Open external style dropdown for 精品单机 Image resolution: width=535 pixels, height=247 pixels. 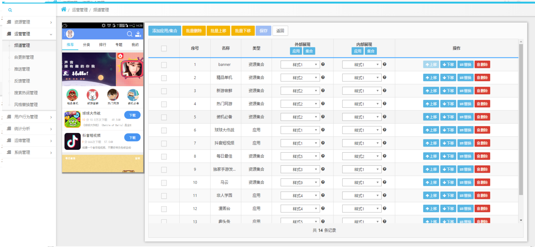pyautogui.click(x=300, y=78)
